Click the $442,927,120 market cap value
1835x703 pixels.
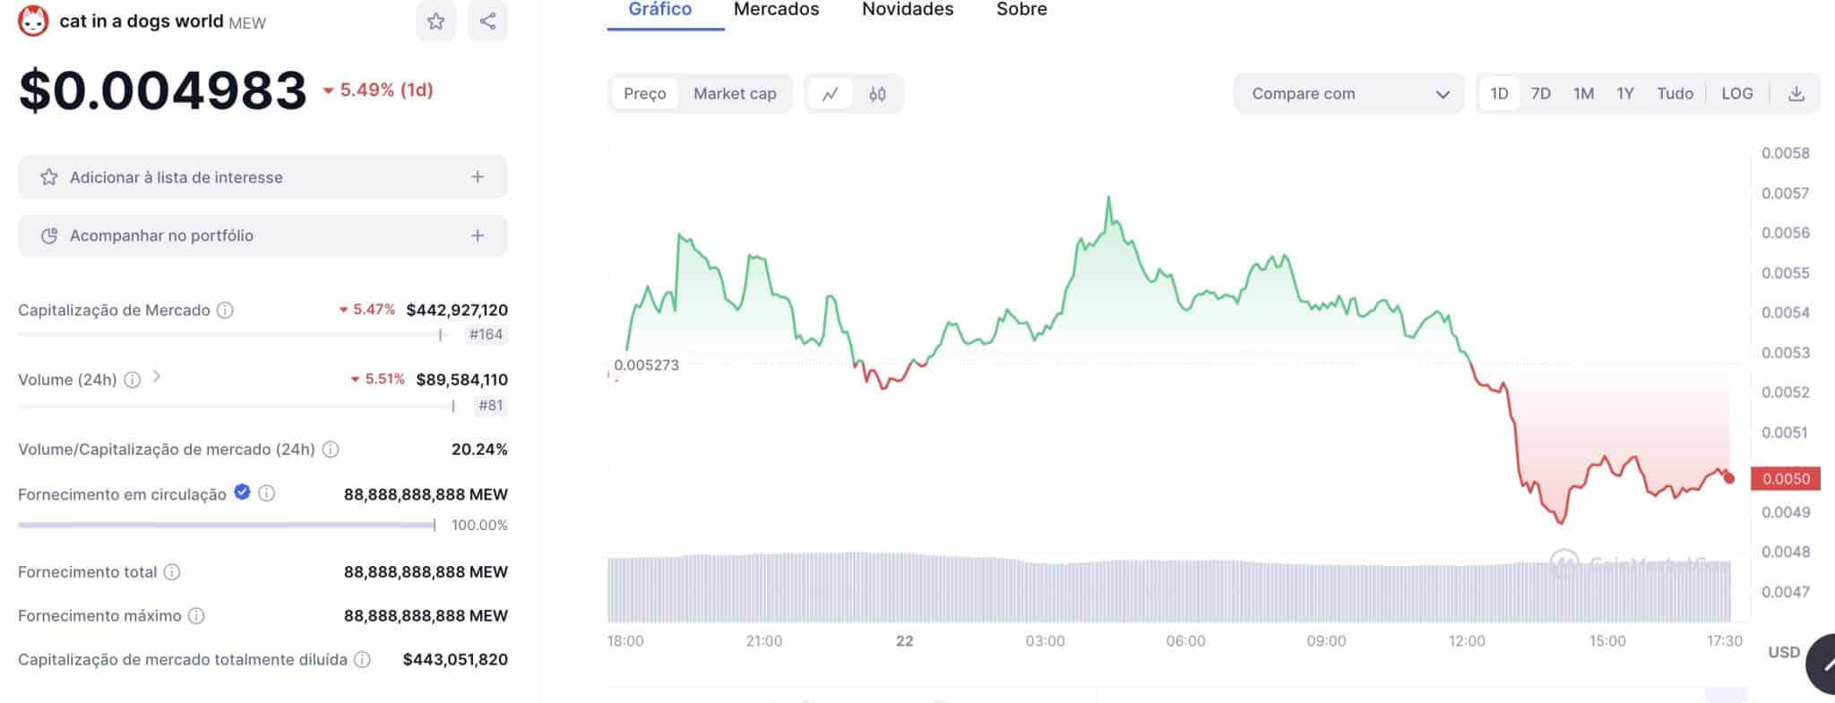pos(457,310)
